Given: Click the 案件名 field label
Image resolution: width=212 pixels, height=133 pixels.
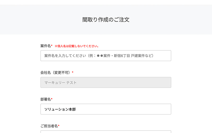Looking at the screenshot, I should click(46, 46).
